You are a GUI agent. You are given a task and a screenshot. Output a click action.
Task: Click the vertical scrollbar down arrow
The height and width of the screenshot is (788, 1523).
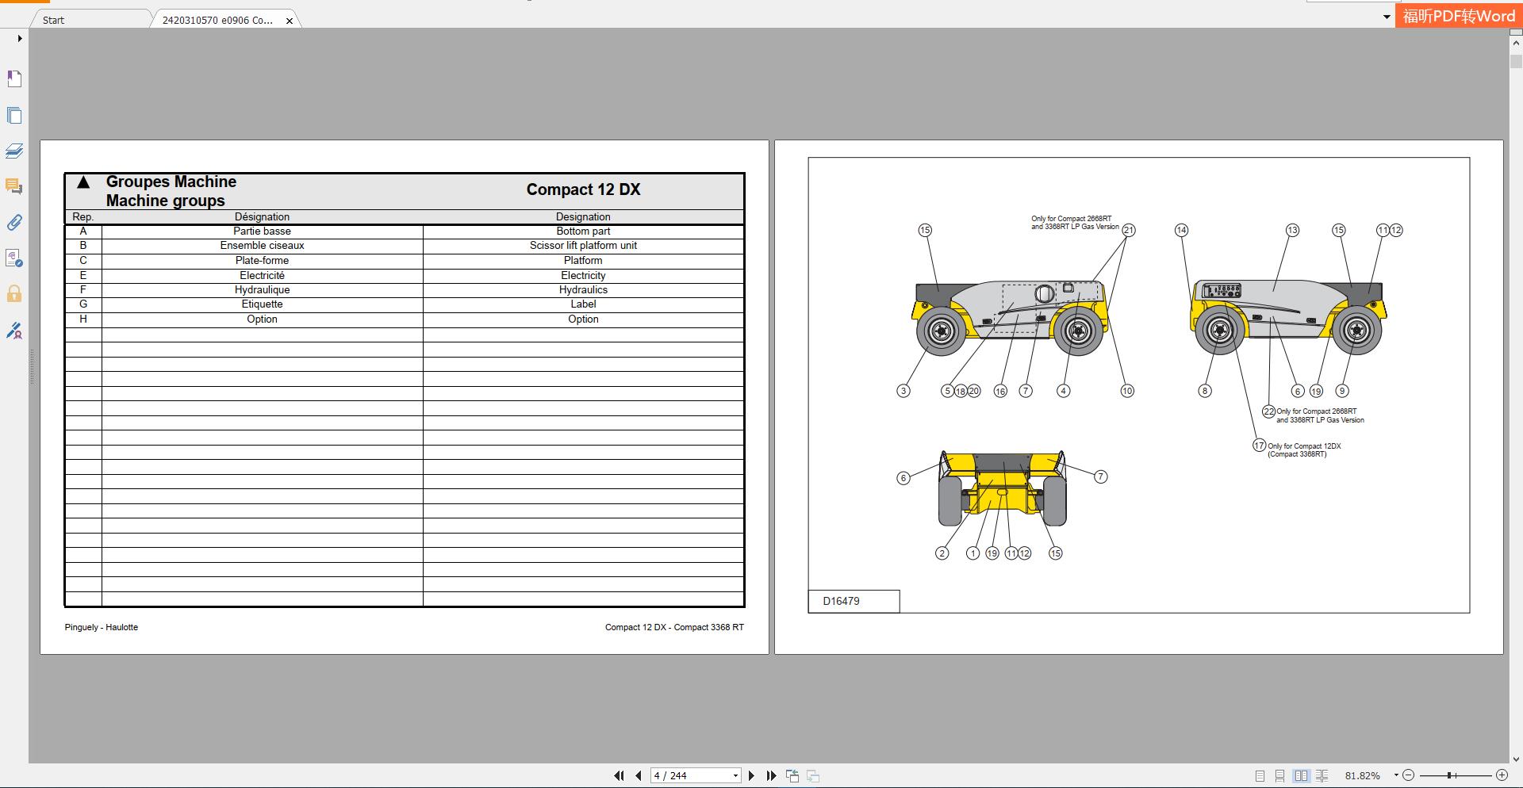(1516, 759)
